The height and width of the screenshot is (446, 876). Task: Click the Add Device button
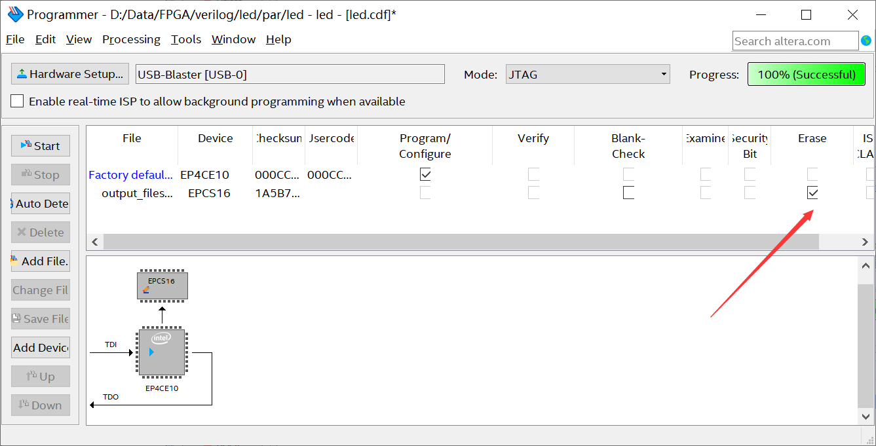pyautogui.click(x=40, y=348)
